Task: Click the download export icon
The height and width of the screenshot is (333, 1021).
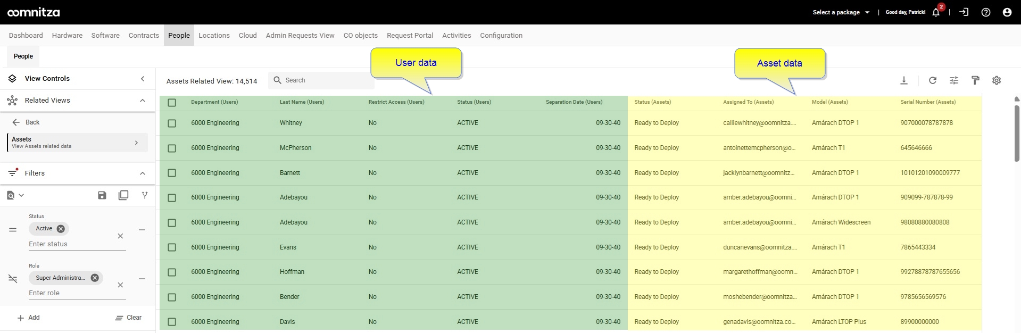Action: (903, 80)
